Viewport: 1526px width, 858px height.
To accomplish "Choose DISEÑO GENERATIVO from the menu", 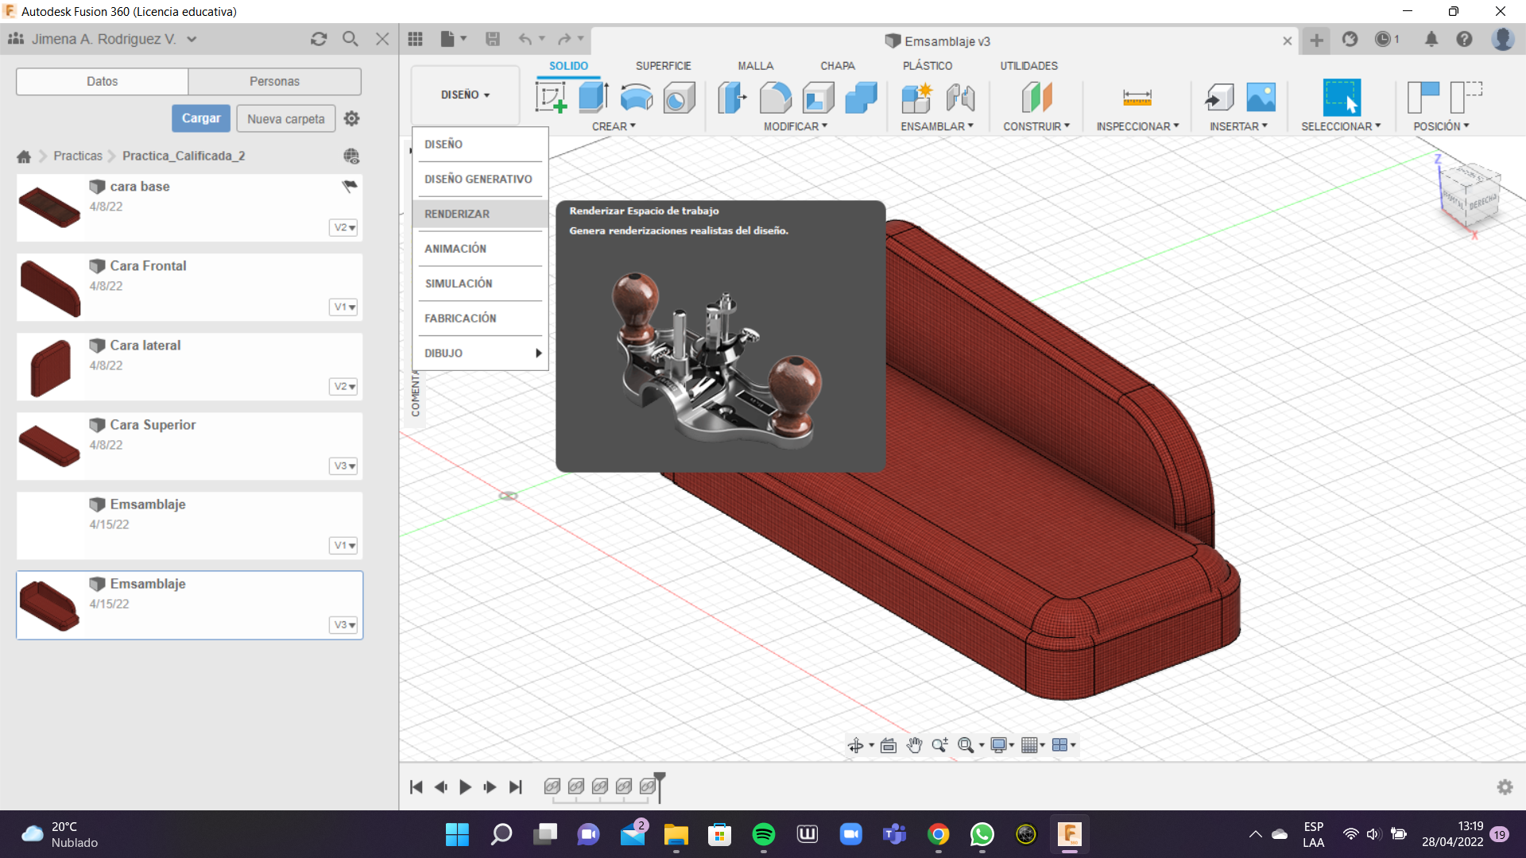I will click(480, 179).
